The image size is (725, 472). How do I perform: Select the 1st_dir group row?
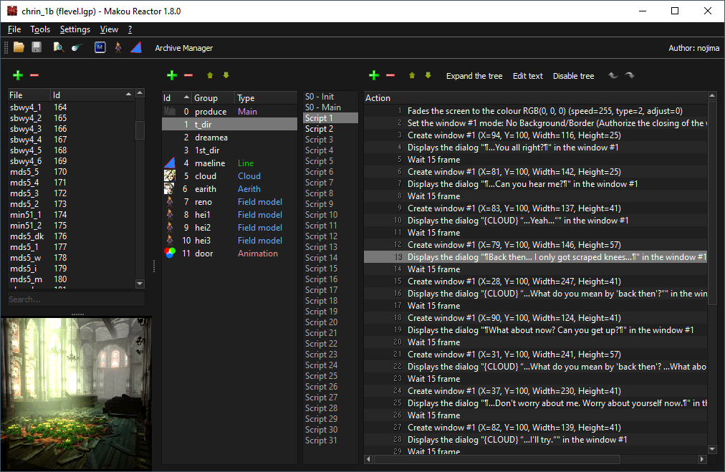229,150
